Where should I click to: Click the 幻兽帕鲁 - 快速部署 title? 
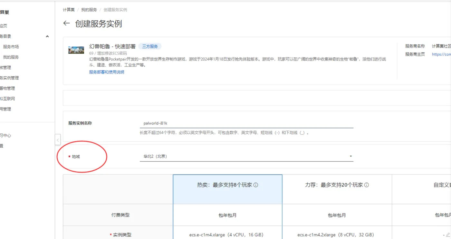pos(112,46)
